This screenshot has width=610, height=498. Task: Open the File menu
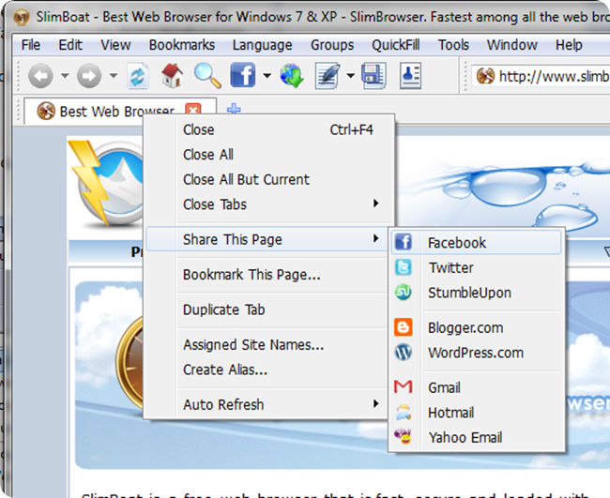[x=31, y=45]
